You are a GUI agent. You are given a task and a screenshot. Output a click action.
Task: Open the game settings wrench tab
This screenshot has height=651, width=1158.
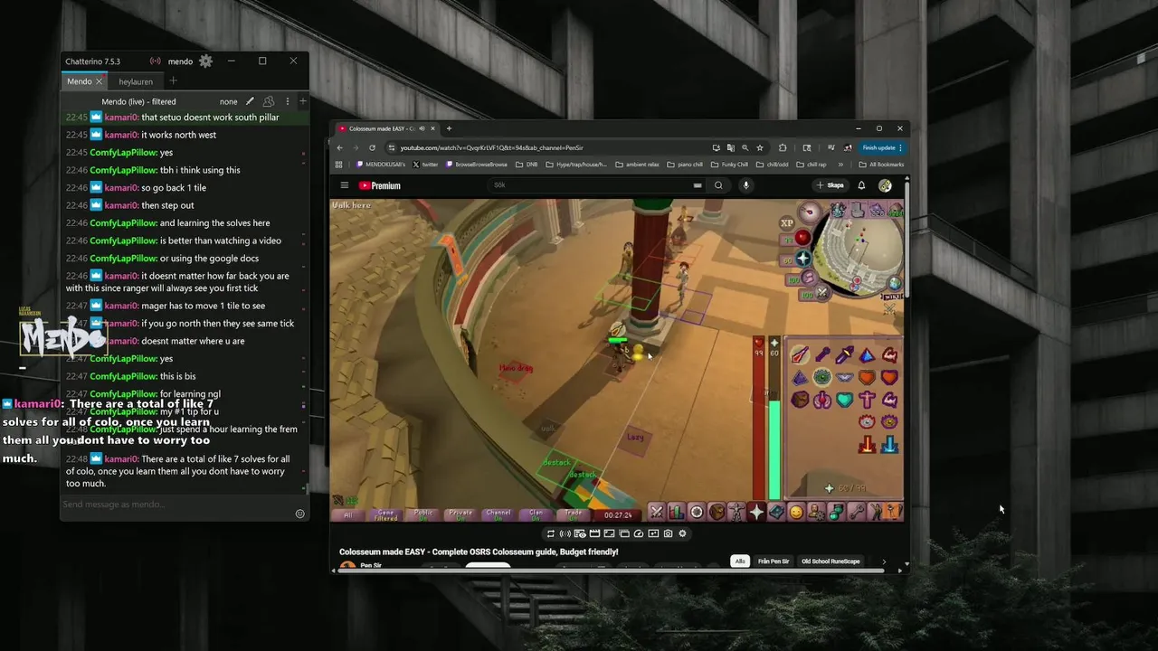(x=856, y=513)
